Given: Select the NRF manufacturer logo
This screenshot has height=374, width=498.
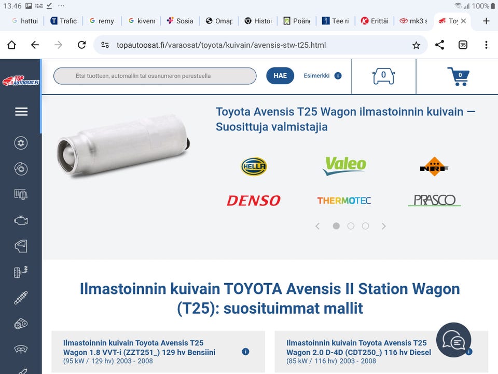Looking at the screenshot, I should click(x=434, y=167).
